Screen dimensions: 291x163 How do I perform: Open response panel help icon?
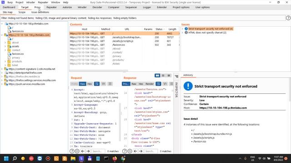point(125,151)
